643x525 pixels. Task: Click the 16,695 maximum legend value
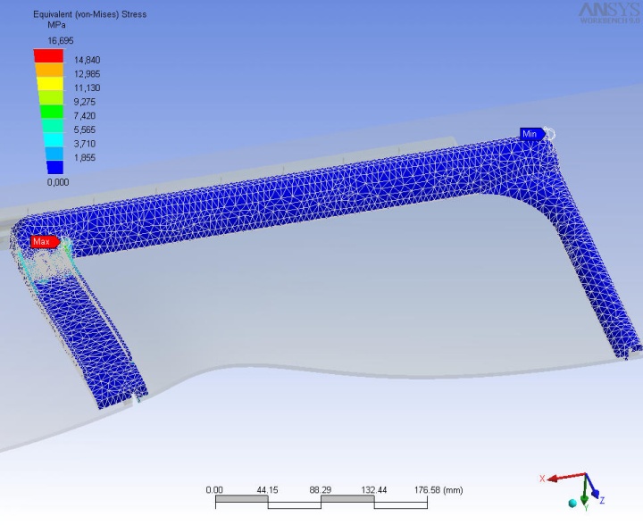point(48,41)
